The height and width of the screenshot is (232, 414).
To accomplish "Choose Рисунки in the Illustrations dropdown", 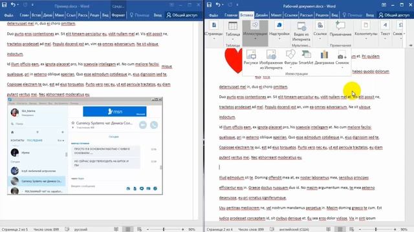I will coord(251,57).
